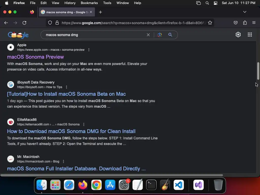260x195 pixels.
Task: Search by image with Google Lens
Action: point(159,35)
